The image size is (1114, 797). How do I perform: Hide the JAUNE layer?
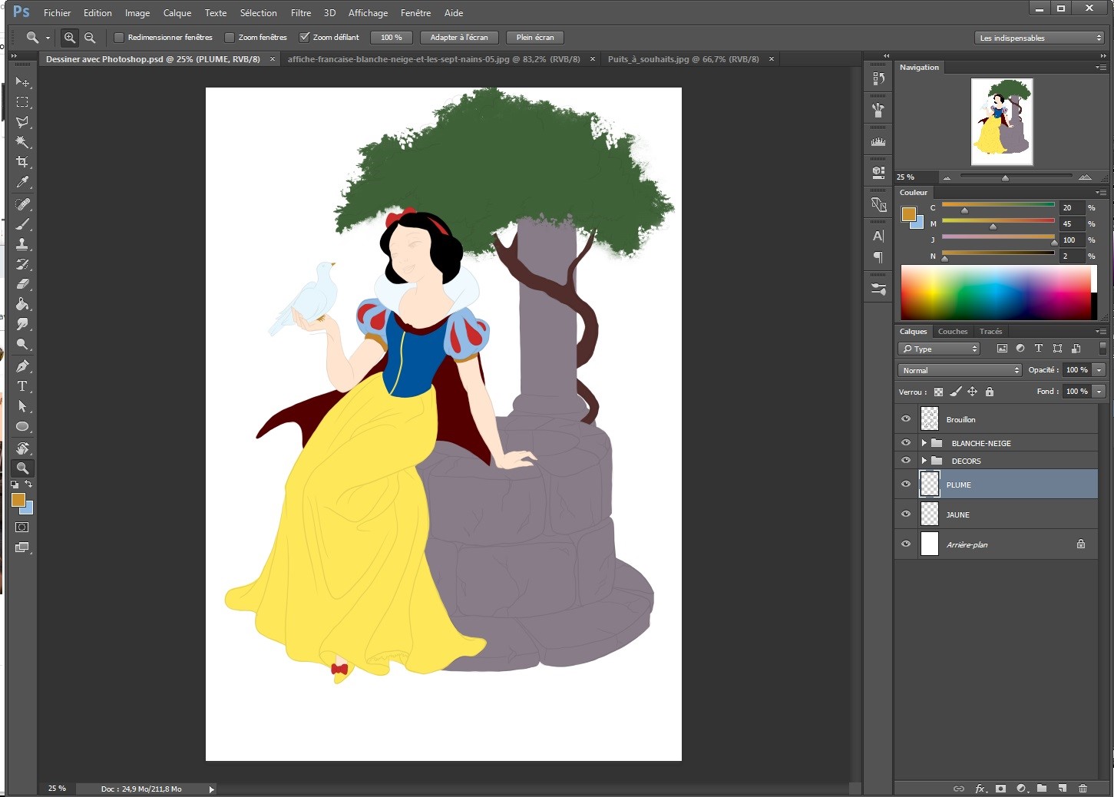(906, 514)
